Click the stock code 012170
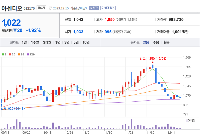The image size is (200, 140). 29,9
